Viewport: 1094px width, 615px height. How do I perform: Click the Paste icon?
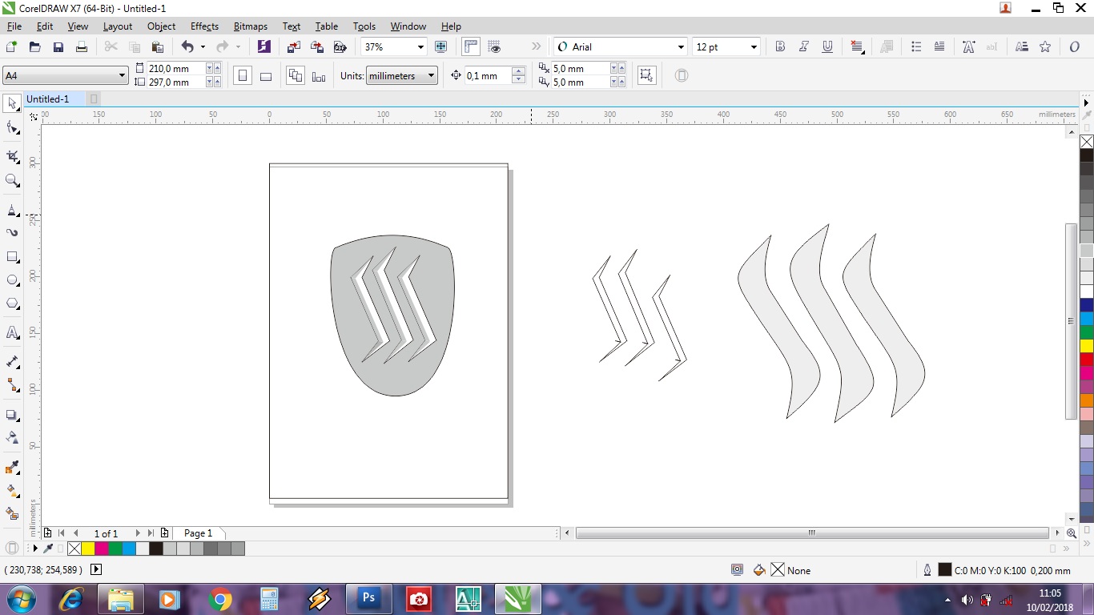(158, 47)
